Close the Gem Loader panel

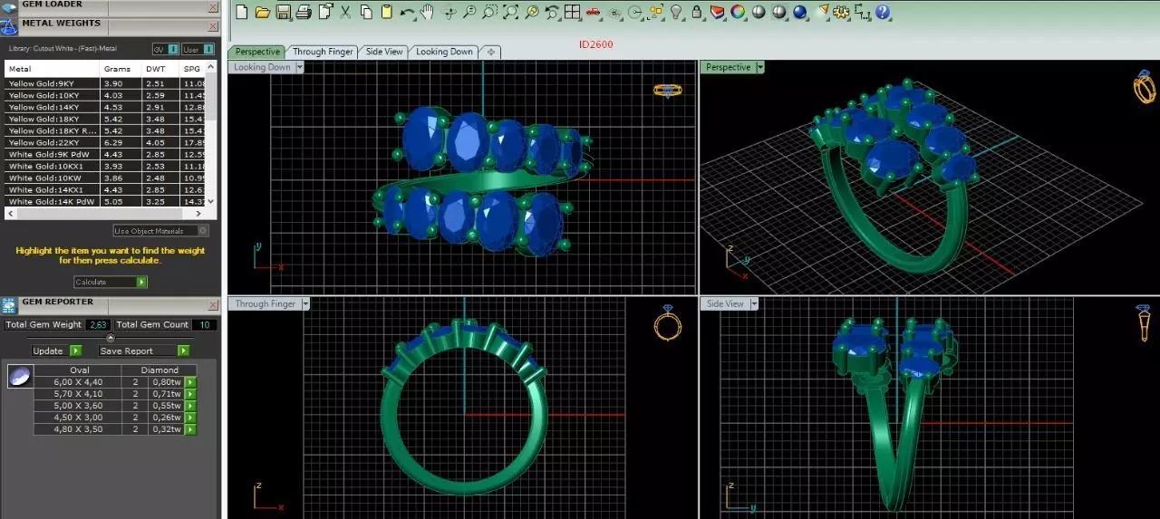pos(213,6)
